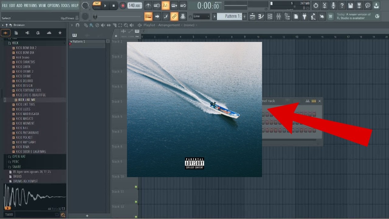Click the master pitch knob
This screenshot has width=389, height=219.
[86, 16]
